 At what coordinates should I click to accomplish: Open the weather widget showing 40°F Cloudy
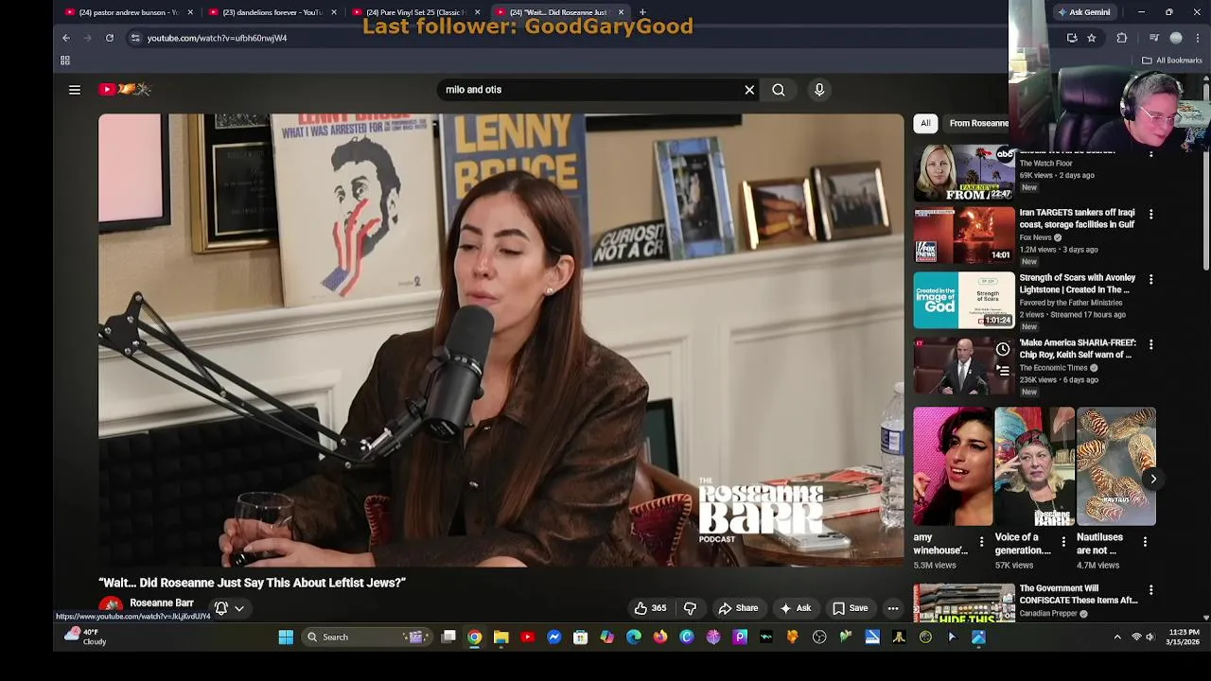85,637
